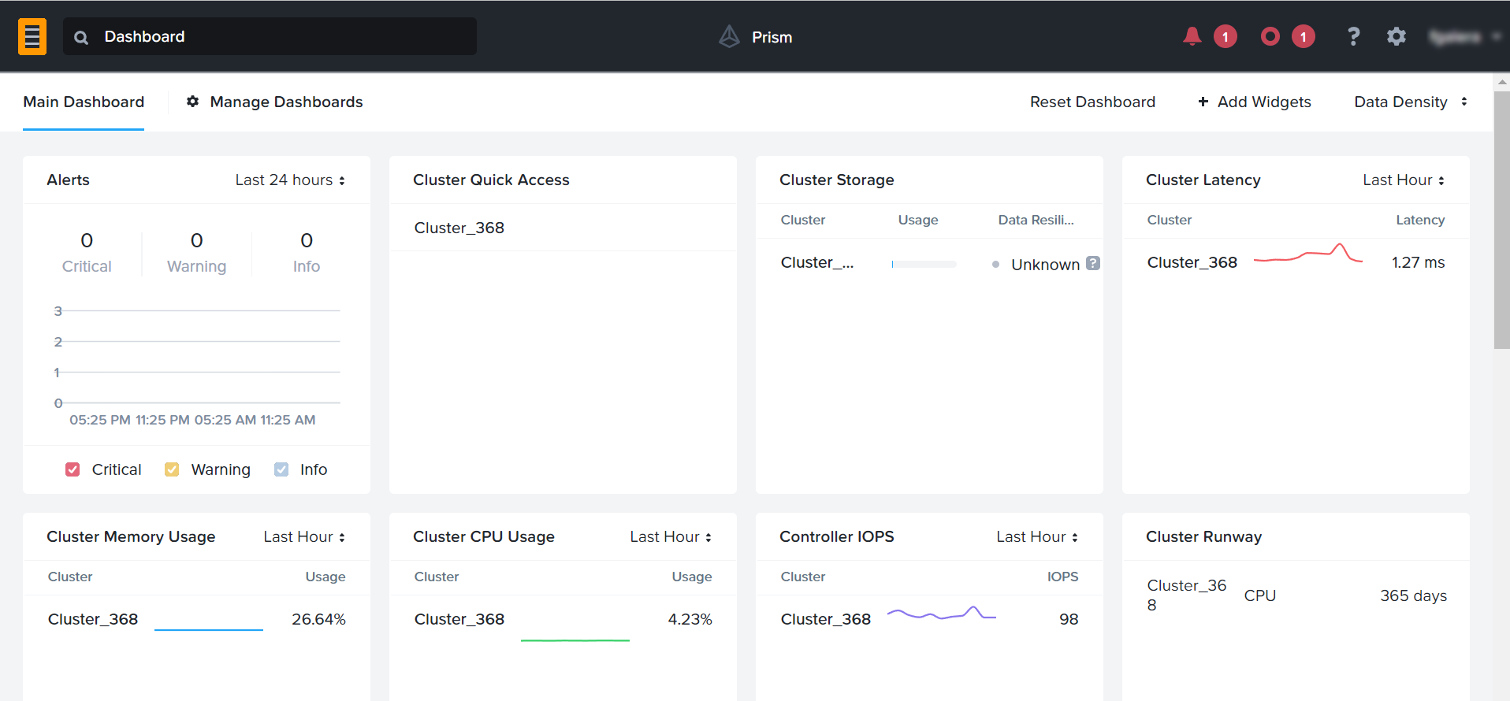
Task: Click Reset Dashboard
Action: [x=1092, y=102]
